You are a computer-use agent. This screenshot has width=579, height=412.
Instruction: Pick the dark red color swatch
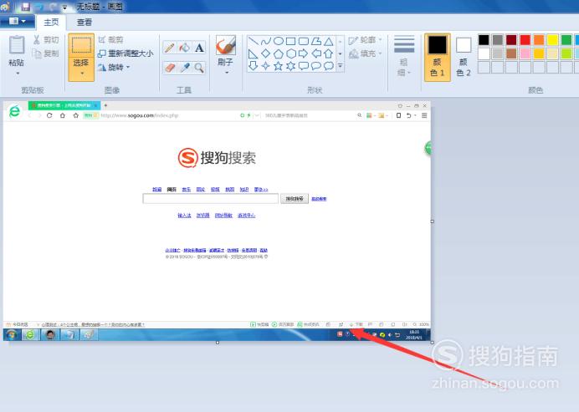(x=511, y=40)
